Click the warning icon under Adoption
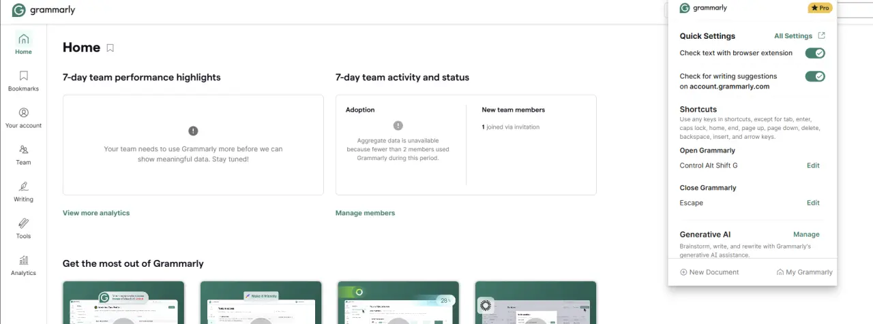873x324 pixels. click(x=398, y=125)
